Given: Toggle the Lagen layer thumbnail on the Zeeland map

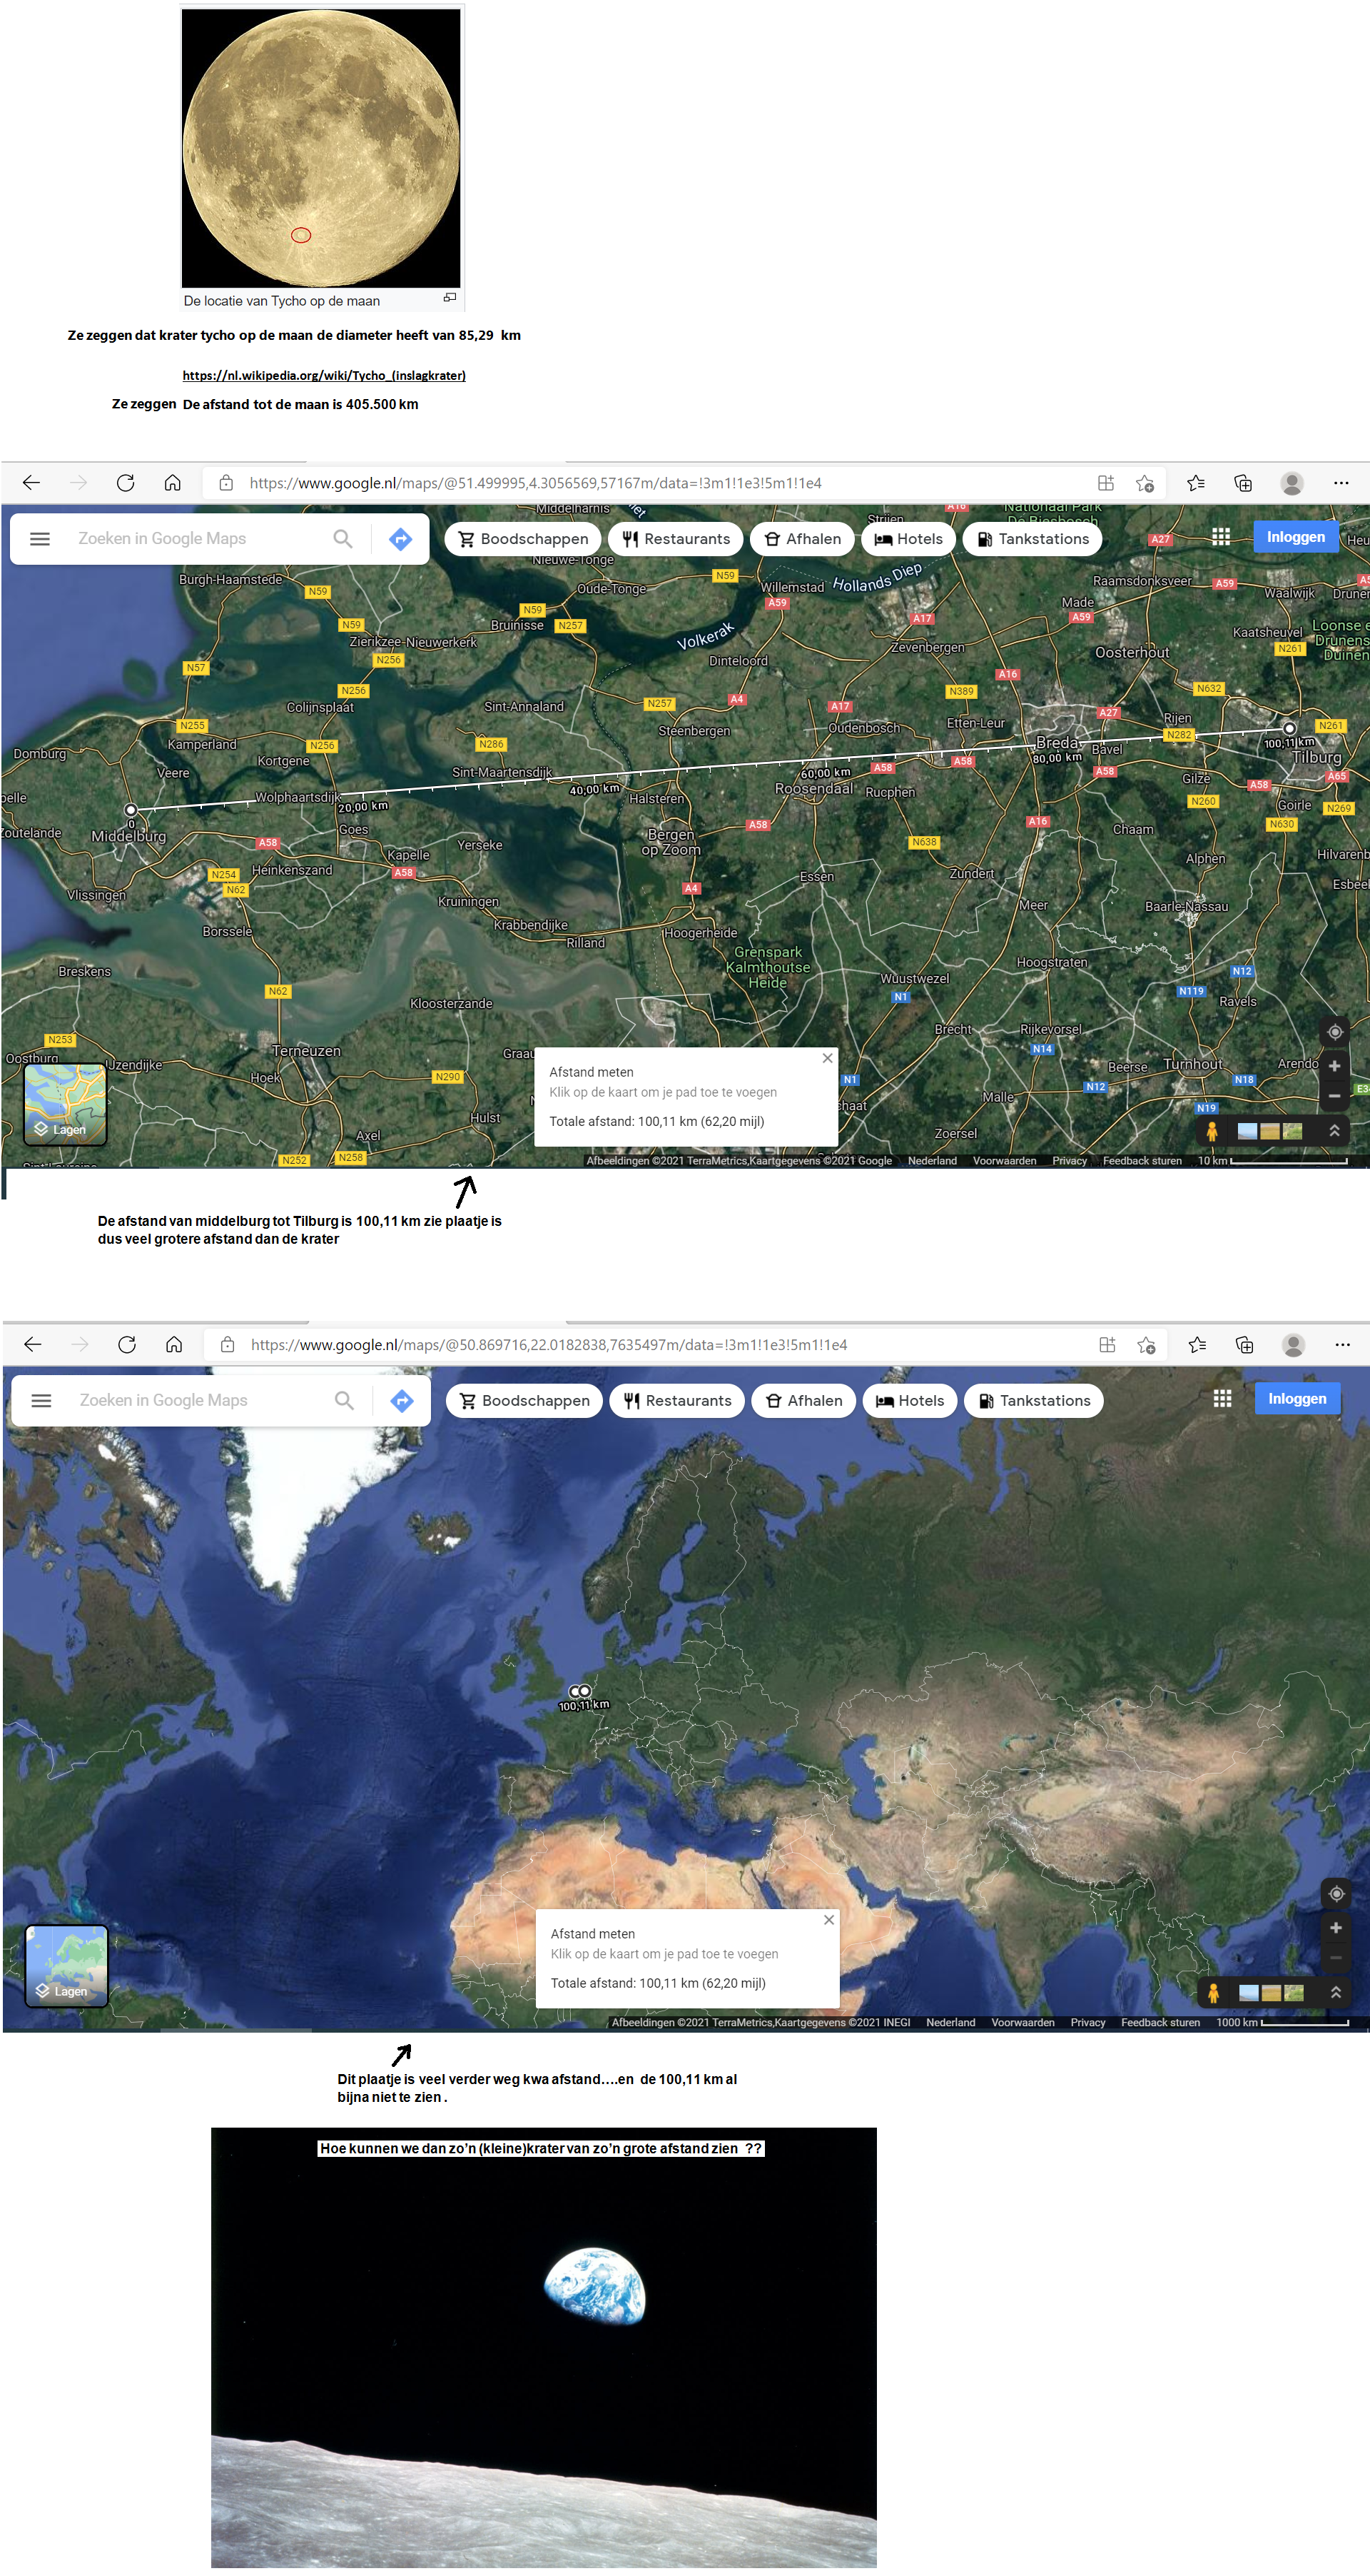Looking at the screenshot, I should [65, 1104].
